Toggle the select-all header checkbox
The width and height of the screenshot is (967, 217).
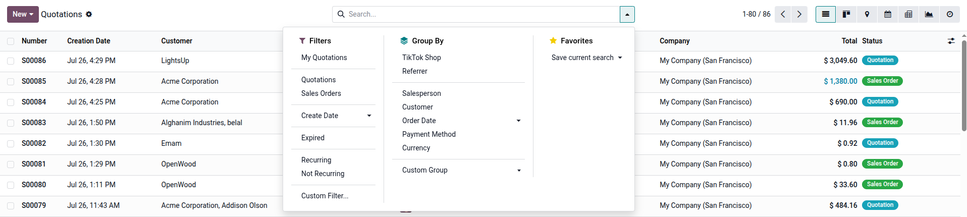click(11, 41)
